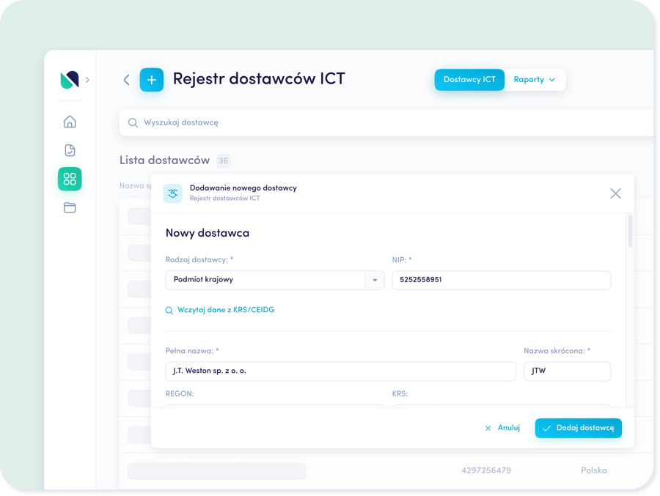660x496 pixels.
Task: Open the Home icon in sidebar
Action: [70, 122]
